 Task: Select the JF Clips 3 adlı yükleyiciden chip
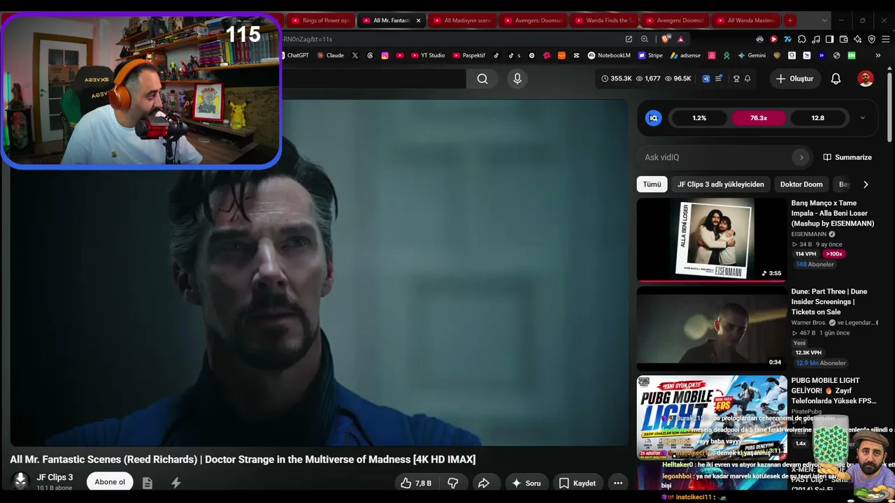point(720,184)
